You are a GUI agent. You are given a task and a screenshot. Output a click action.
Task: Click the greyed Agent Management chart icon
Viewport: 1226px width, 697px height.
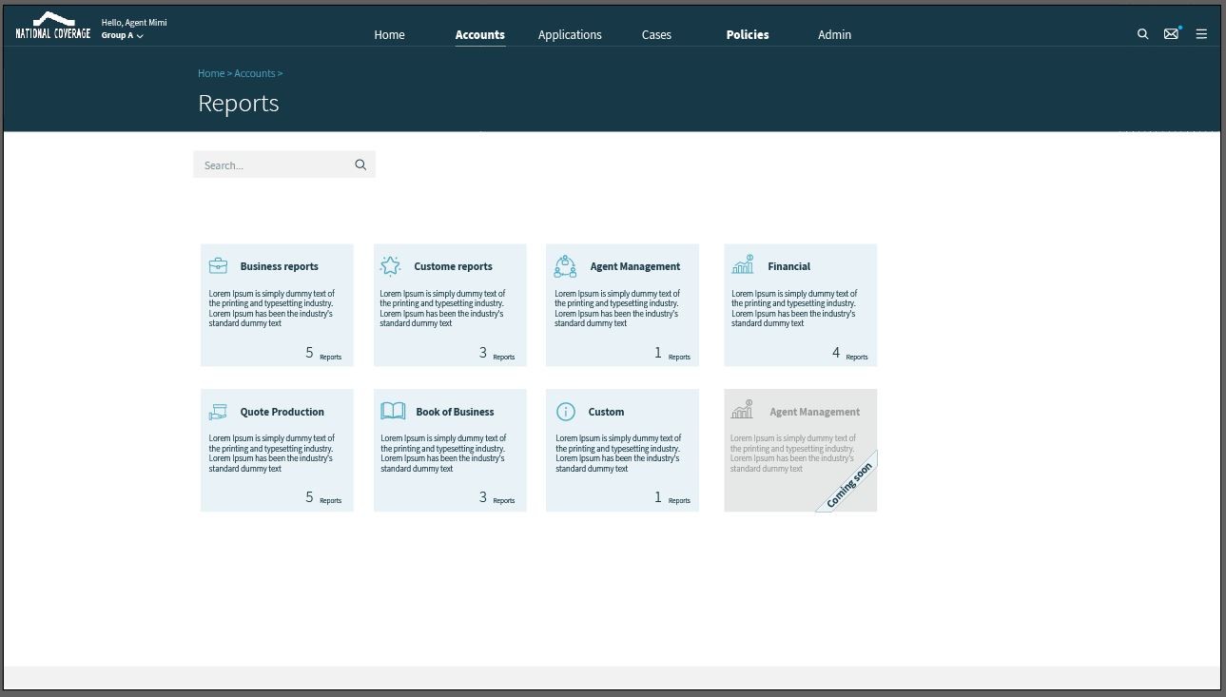click(x=742, y=410)
